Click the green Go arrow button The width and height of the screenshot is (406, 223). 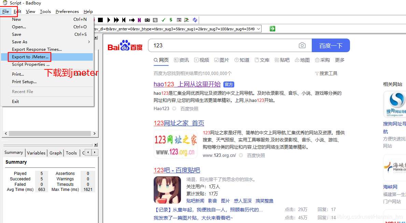272,29
